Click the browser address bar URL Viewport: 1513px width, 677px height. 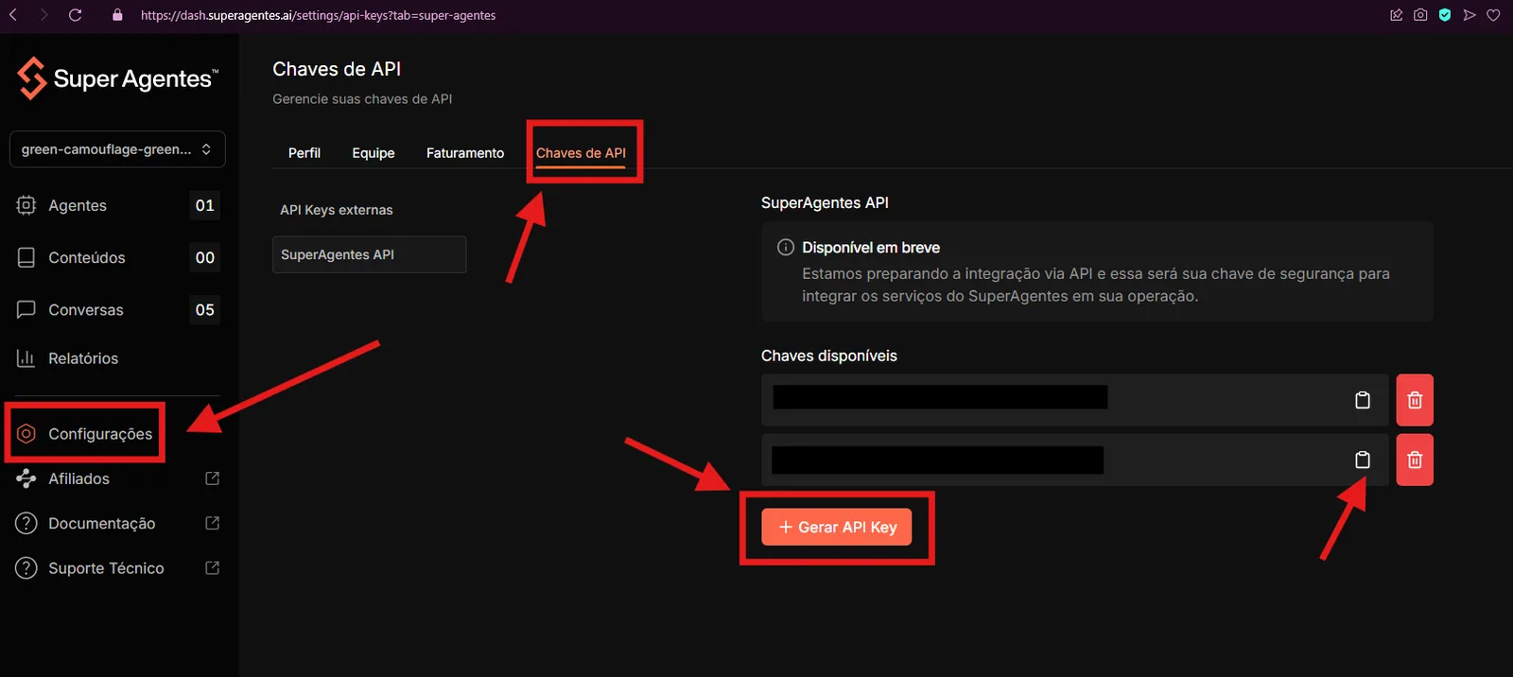click(x=318, y=15)
